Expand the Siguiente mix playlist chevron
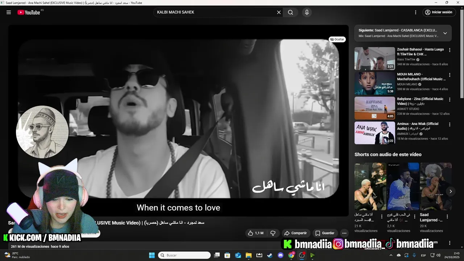This screenshot has height=261, width=464. coord(445,33)
